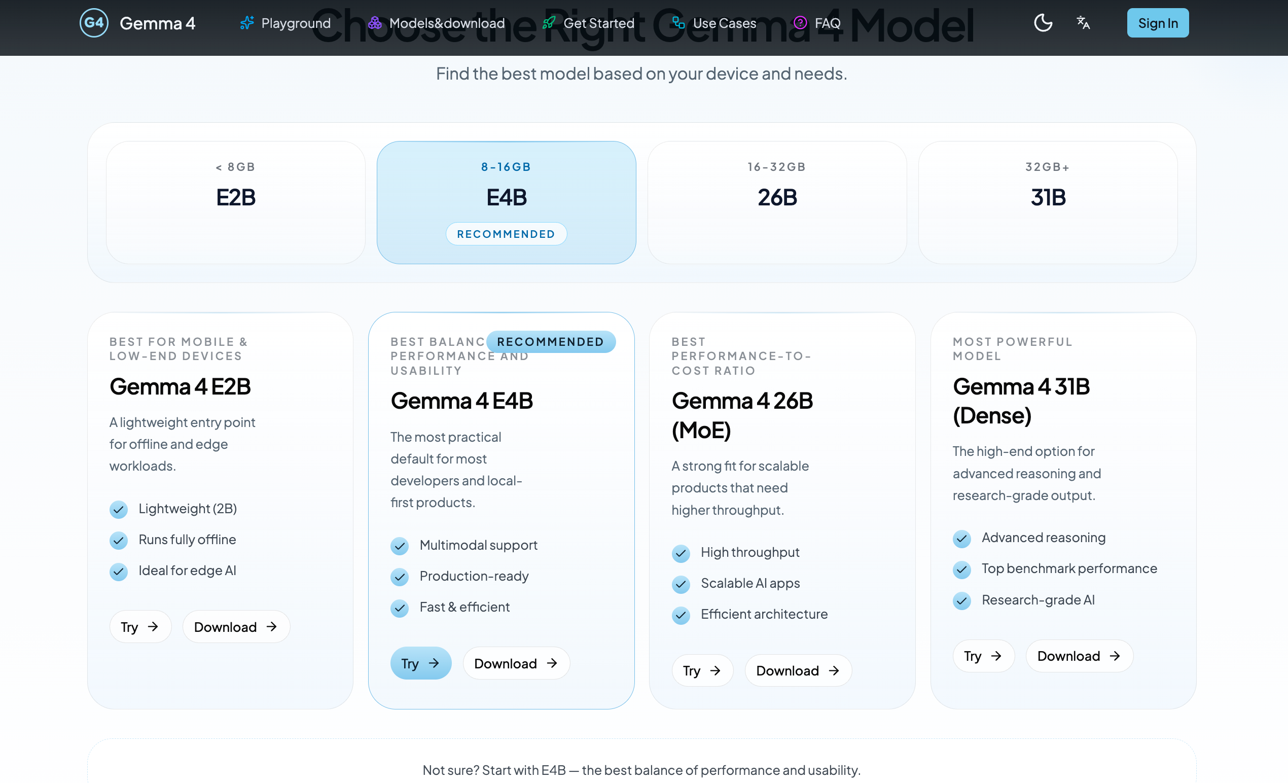The height and width of the screenshot is (783, 1288).
Task: Click the Models&download molecule icon
Action: pyautogui.click(x=375, y=22)
